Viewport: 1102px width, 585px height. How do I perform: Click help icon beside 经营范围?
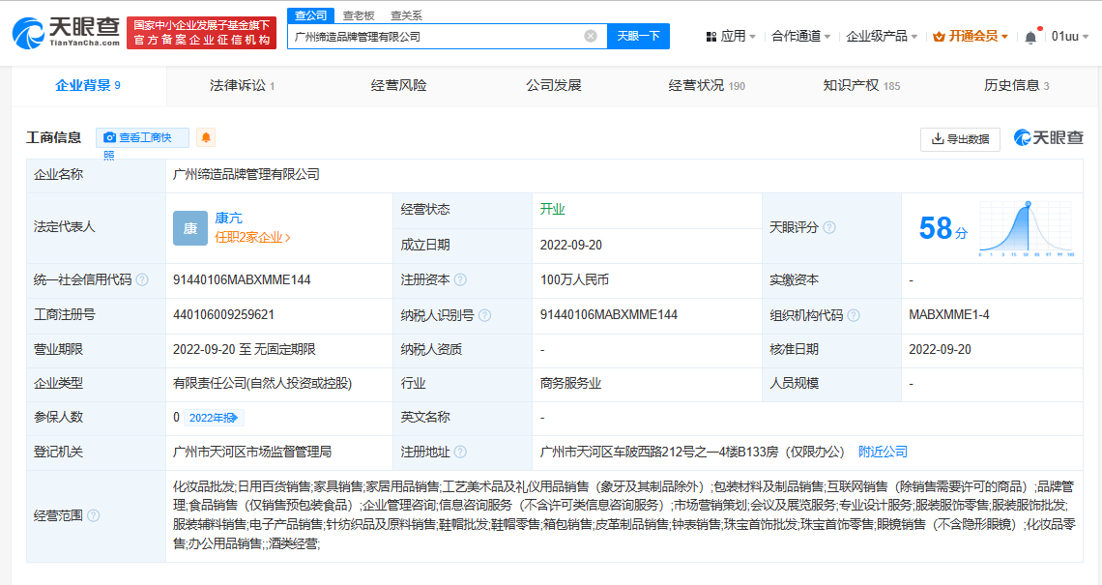(94, 515)
